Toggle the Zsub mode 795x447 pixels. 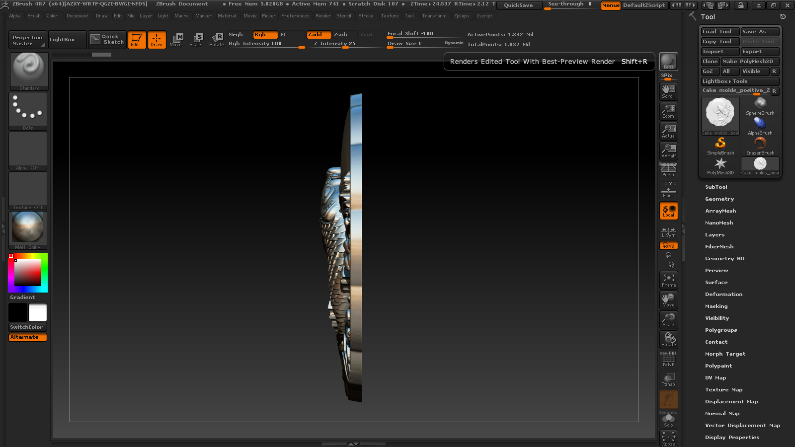pos(341,35)
